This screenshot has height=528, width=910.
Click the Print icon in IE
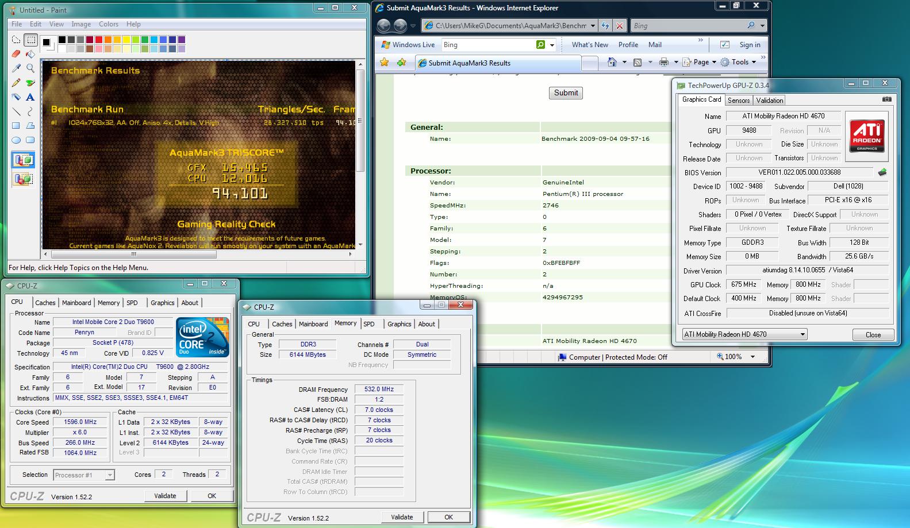tap(664, 62)
